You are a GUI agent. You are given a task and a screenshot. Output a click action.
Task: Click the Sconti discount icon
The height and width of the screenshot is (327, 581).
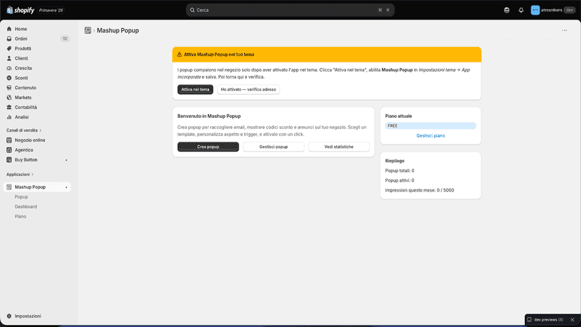(x=9, y=78)
